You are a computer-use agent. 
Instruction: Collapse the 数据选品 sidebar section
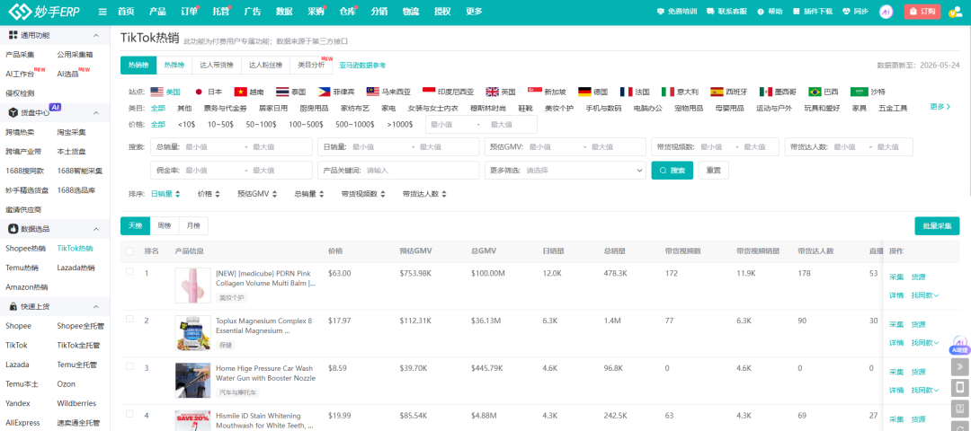(96, 229)
